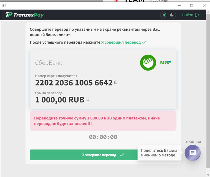Click the vertical scrollbar up arrow
The width and height of the screenshot is (210, 177).
[208, 12]
